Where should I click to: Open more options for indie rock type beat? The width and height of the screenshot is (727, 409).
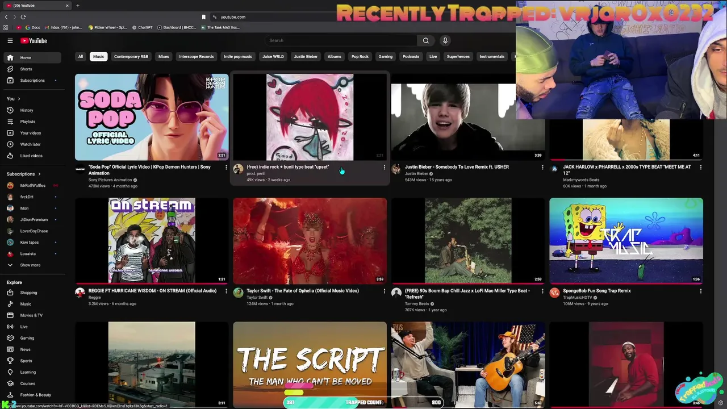(x=384, y=168)
